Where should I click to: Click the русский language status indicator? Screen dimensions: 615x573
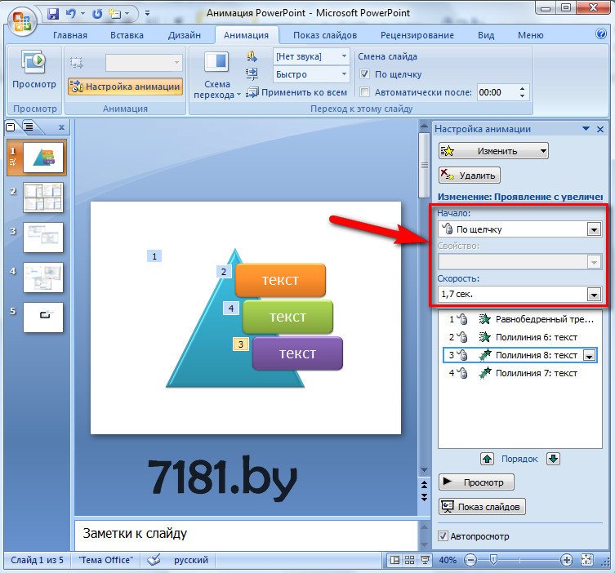190,560
